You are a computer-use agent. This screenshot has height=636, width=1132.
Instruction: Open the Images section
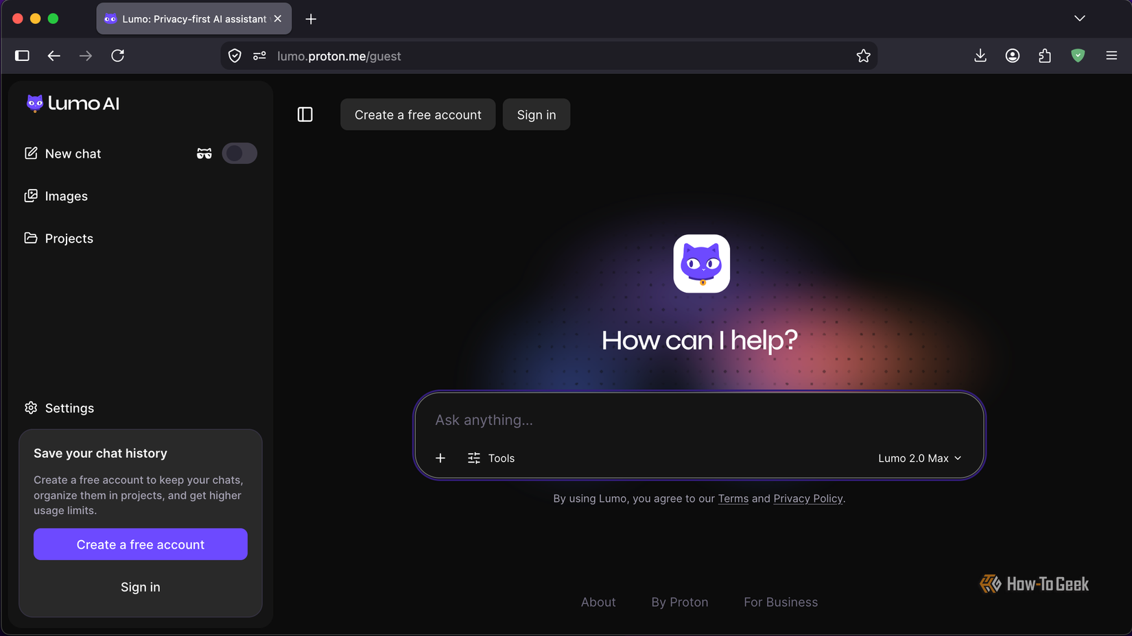[56, 196]
